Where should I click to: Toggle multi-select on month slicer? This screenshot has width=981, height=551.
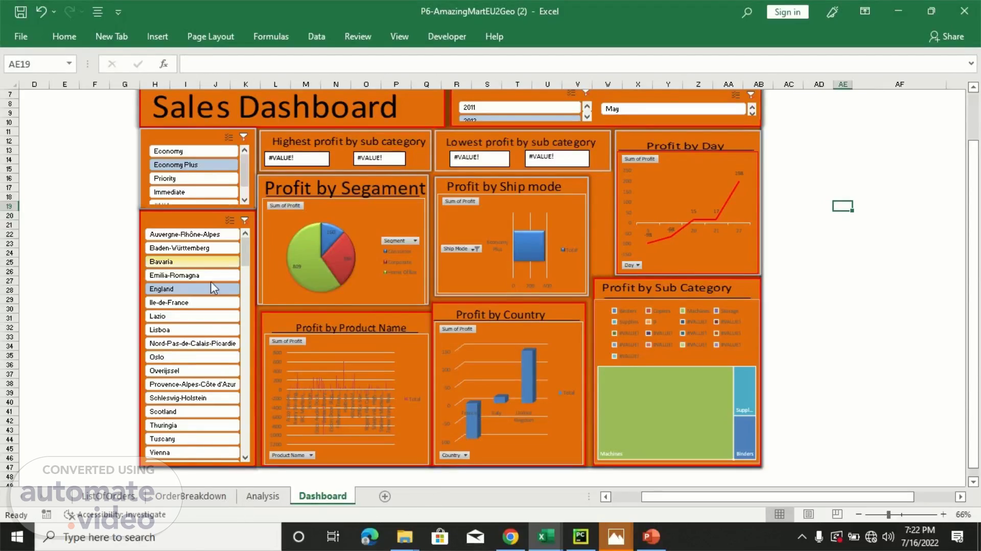click(736, 94)
